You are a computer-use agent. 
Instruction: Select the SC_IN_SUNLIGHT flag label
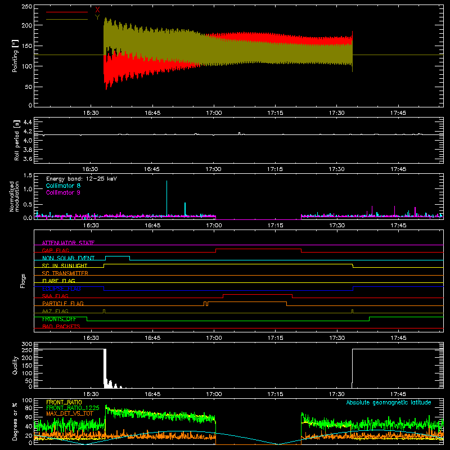(65, 265)
